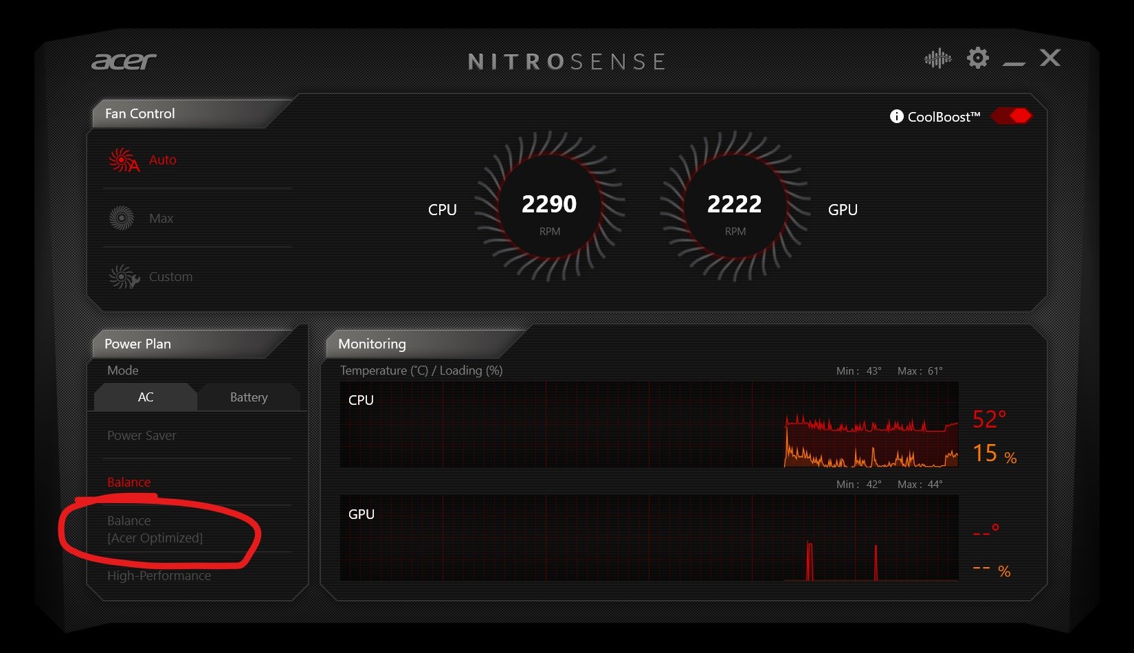
Task: Click the Mode label in Power Plan
Action: 123,370
